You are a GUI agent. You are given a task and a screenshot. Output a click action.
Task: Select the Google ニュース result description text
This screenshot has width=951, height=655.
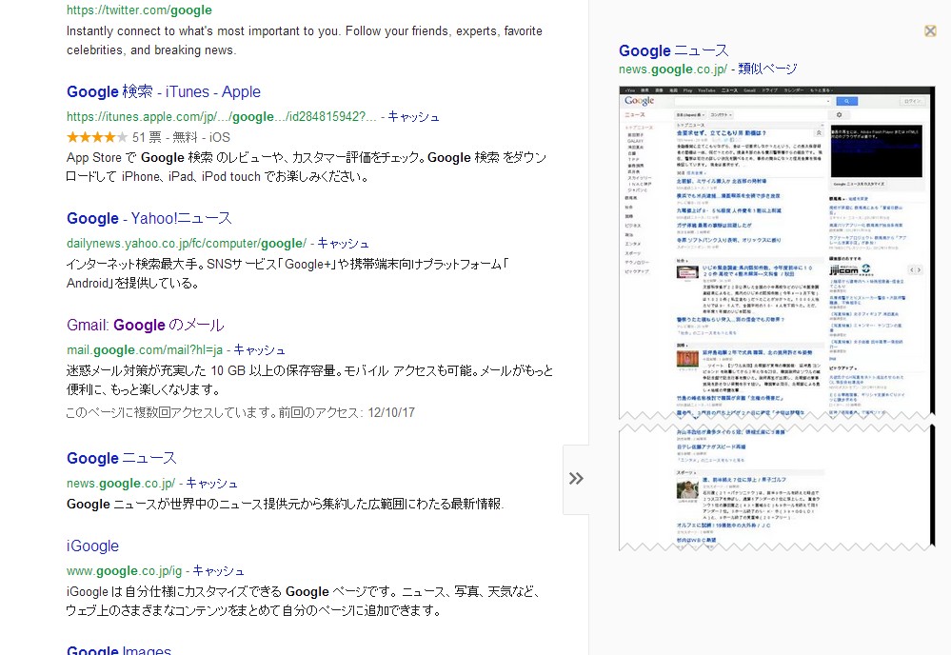(x=285, y=504)
